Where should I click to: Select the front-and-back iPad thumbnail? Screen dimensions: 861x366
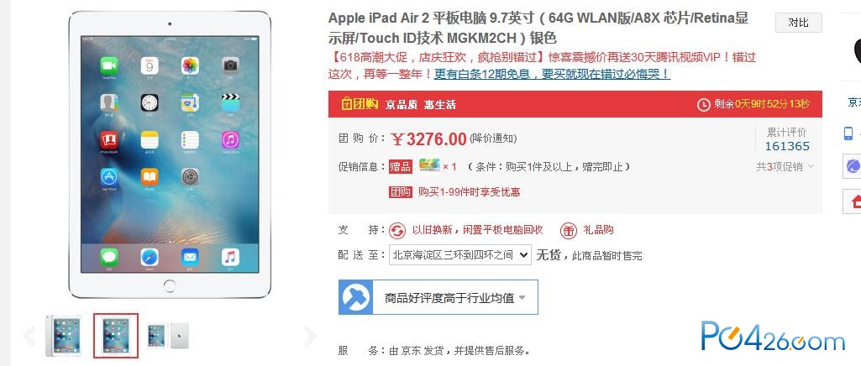coord(168,335)
